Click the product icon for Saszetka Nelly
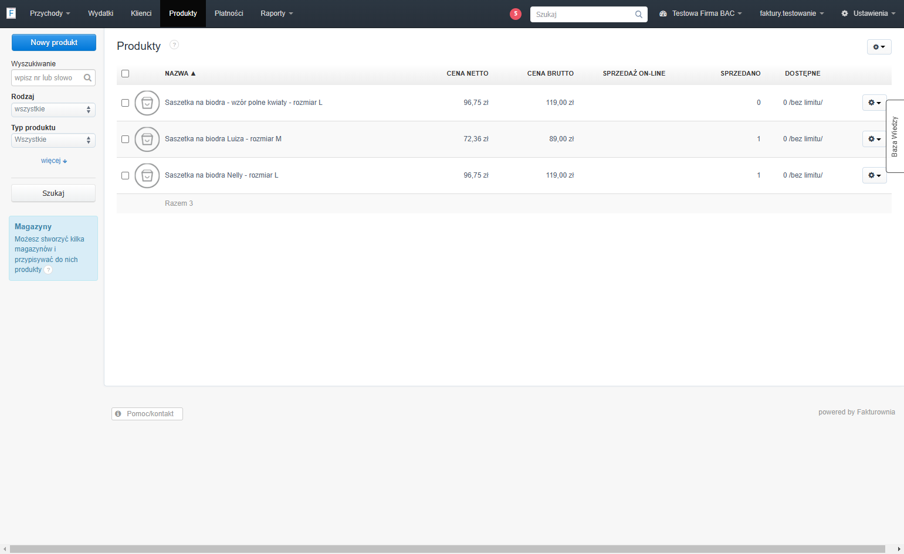 click(147, 176)
